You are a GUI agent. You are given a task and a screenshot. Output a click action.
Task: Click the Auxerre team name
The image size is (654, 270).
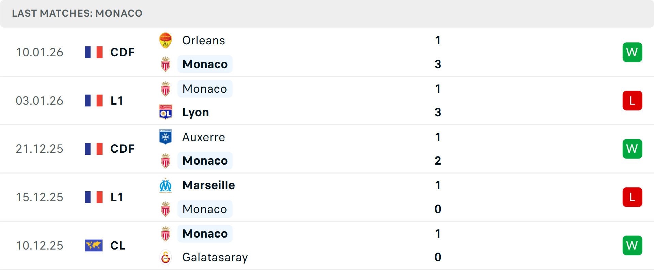(203, 137)
